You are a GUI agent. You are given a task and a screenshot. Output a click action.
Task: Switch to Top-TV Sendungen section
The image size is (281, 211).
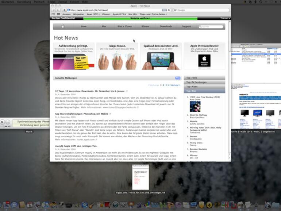pos(204,82)
